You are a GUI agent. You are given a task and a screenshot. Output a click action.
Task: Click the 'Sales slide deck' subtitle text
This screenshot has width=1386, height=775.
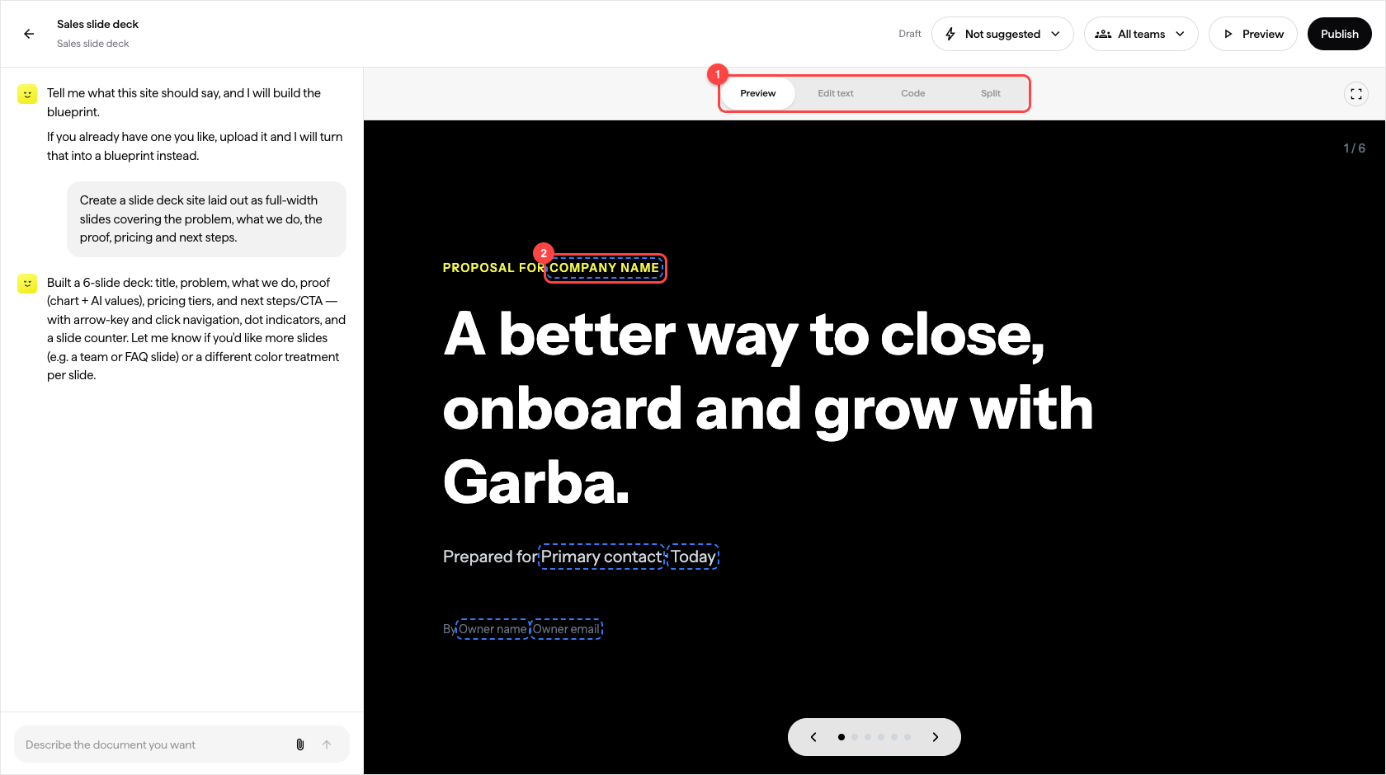point(92,44)
